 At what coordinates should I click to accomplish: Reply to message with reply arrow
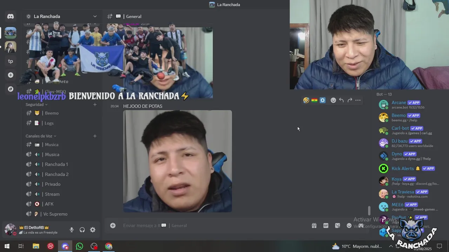click(341, 100)
